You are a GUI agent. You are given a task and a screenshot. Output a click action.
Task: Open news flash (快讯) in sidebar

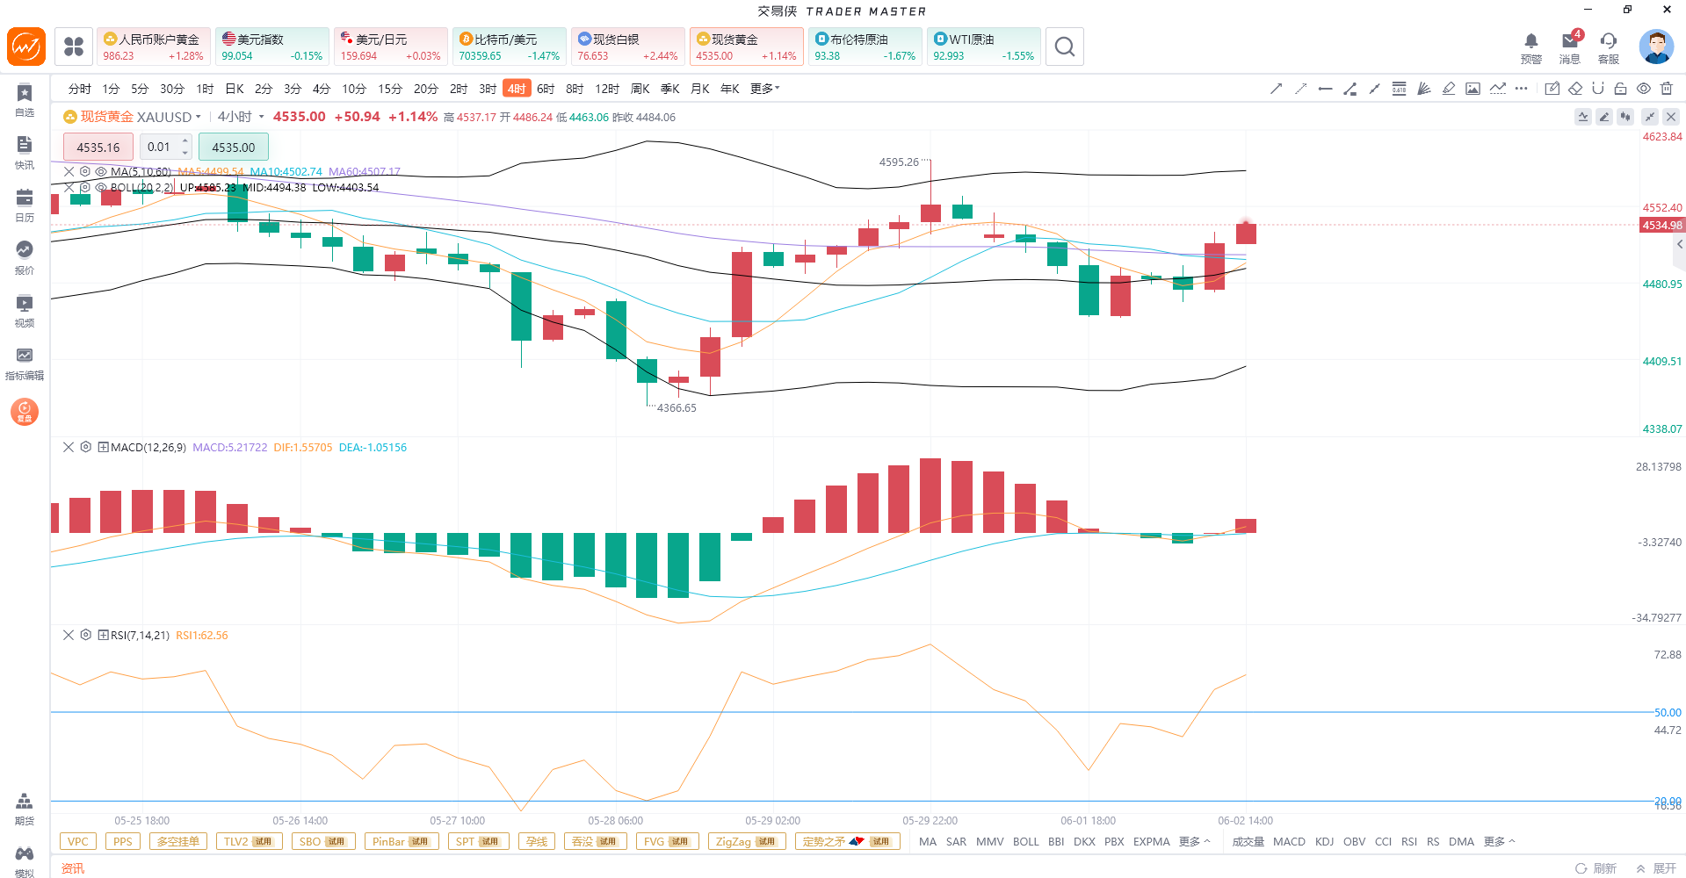(25, 154)
